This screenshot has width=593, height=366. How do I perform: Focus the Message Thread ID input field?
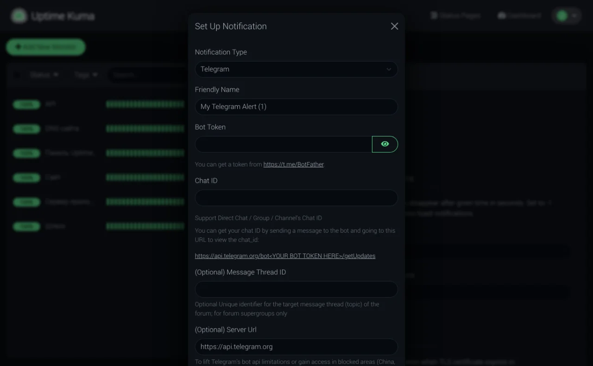tap(296, 289)
